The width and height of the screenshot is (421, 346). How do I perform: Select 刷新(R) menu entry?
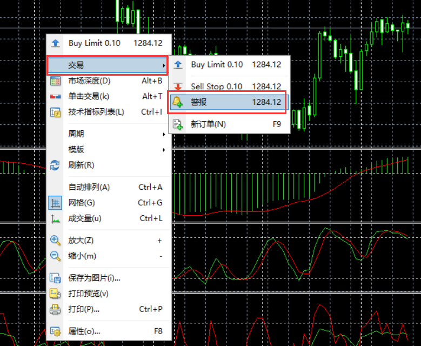[x=109, y=165]
